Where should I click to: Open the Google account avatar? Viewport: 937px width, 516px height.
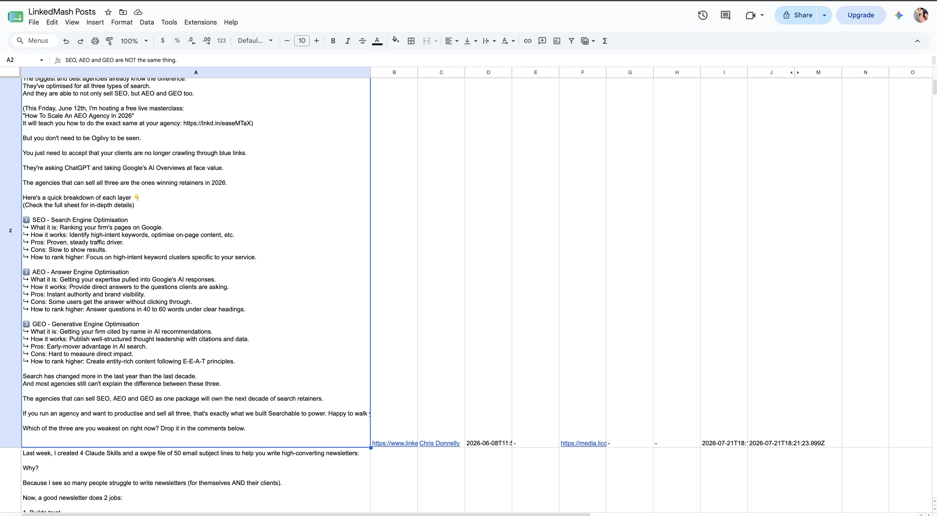(x=921, y=15)
